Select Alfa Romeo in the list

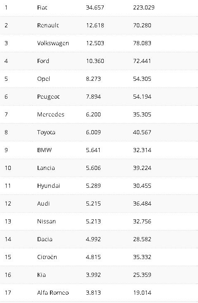tap(53, 293)
